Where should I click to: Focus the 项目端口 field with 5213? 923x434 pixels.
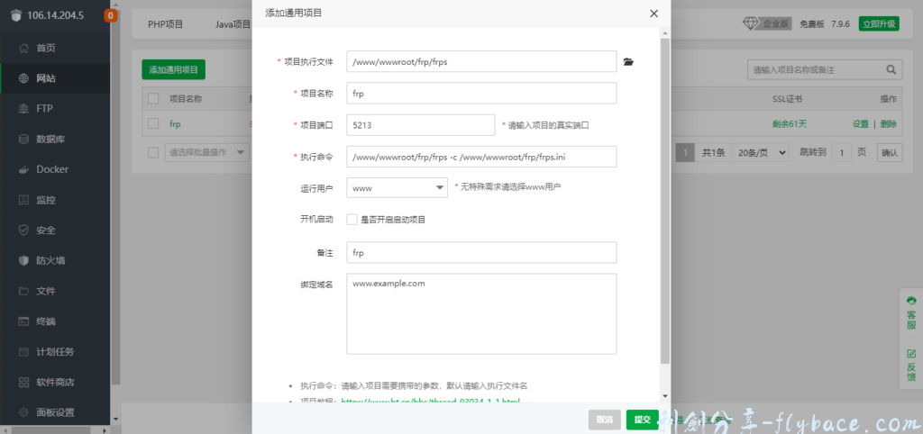pyautogui.click(x=421, y=124)
